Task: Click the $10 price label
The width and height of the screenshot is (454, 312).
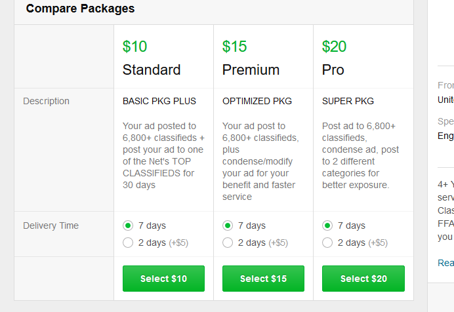Action: 134,47
